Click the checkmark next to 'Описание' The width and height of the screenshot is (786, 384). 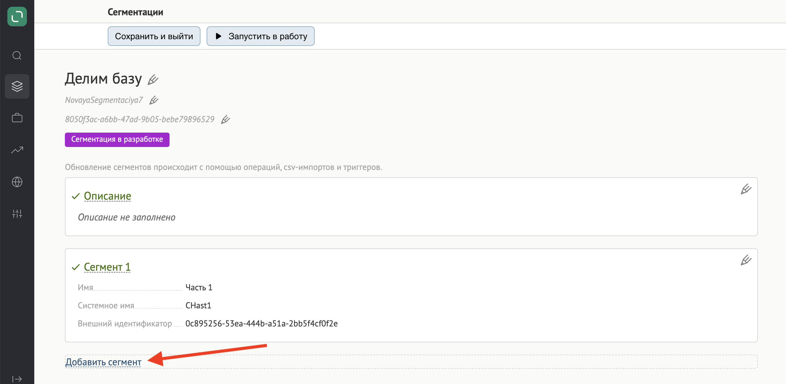click(76, 196)
